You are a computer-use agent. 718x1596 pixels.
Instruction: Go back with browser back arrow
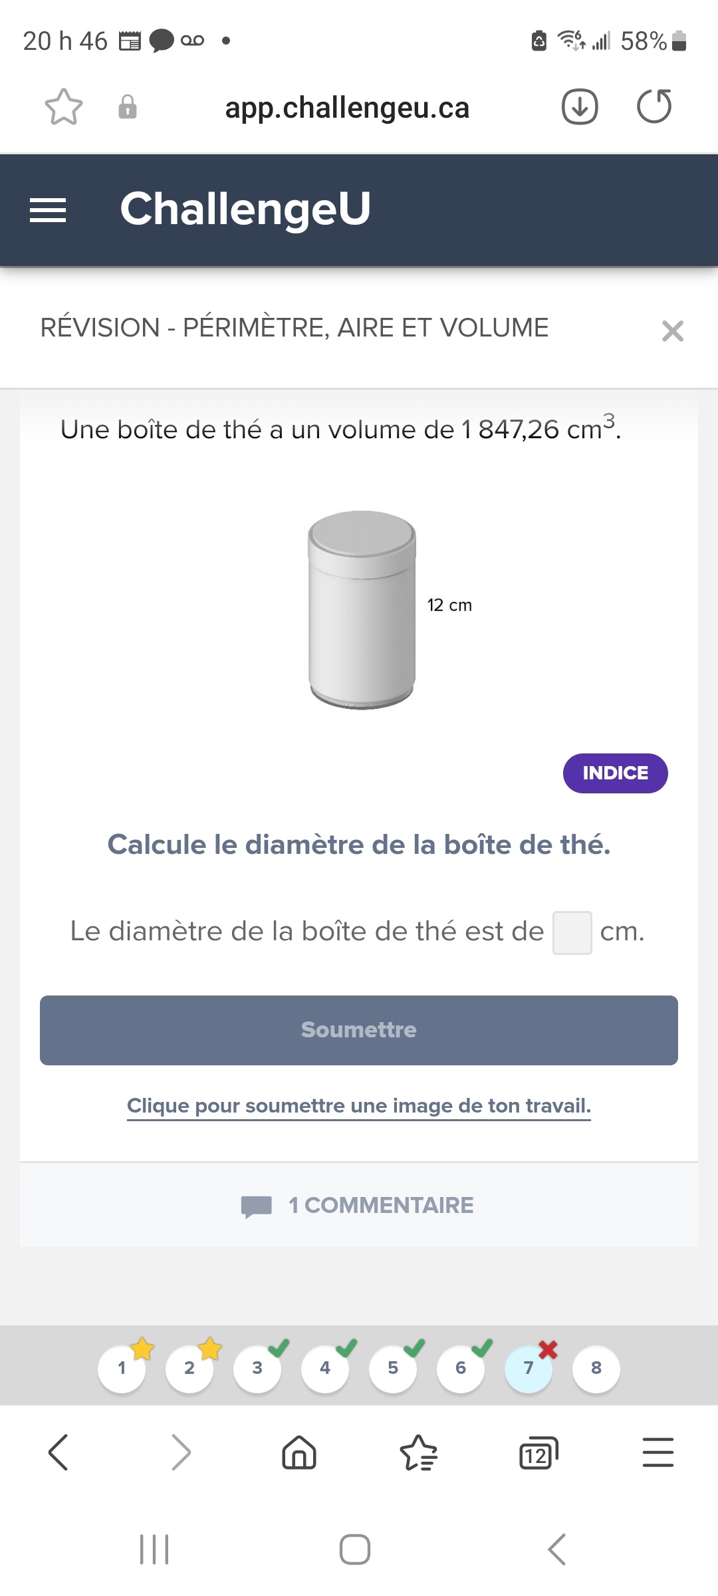pyautogui.click(x=59, y=1452)
